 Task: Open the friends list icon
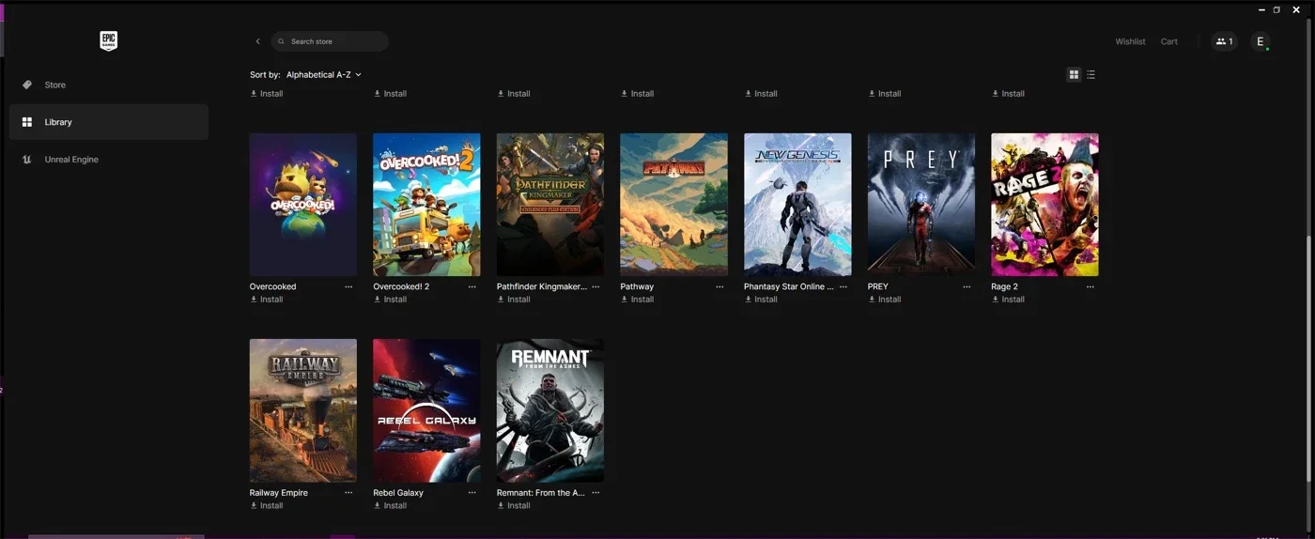click(x=1224, y=41)
